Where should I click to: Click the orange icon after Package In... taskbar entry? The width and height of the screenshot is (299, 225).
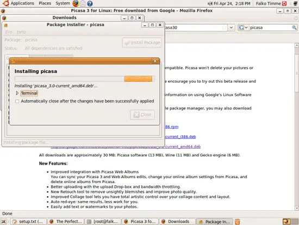[238, 222]
